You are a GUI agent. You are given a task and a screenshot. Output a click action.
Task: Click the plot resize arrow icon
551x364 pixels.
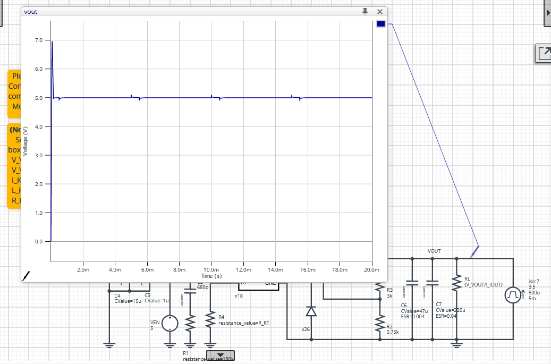pyautogui.click(x=26, y=276)
